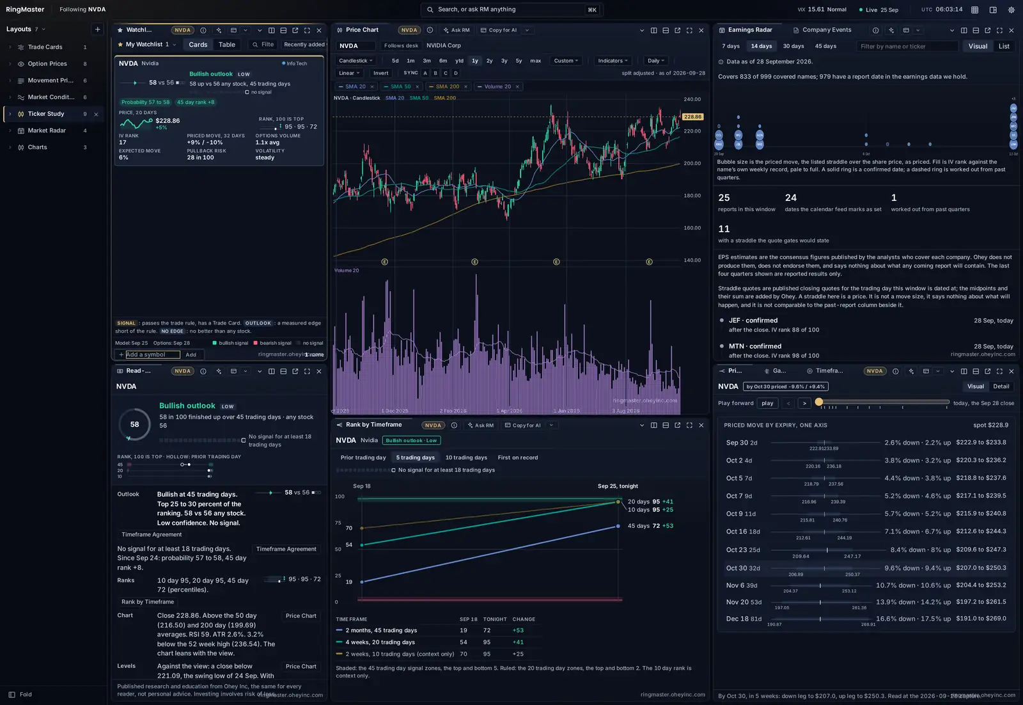Focus the Search or ask RM anything field
This screenshot has height=705, width=1023.
[x=511, y=10]
